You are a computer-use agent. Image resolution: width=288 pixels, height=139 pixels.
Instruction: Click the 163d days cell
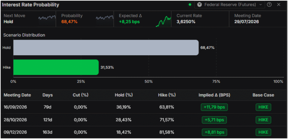point(48,132)
